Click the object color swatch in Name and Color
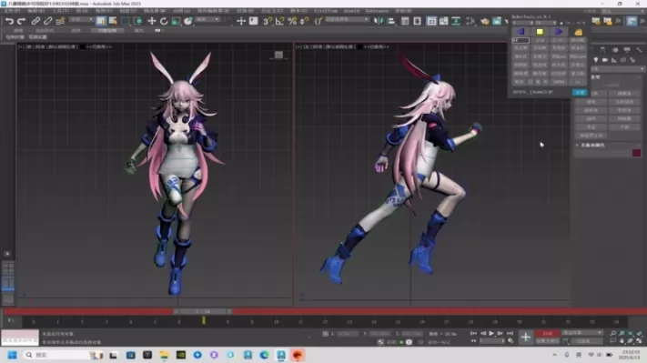The height and width of the screenshot is (363, 647). [x=637, y=153]
